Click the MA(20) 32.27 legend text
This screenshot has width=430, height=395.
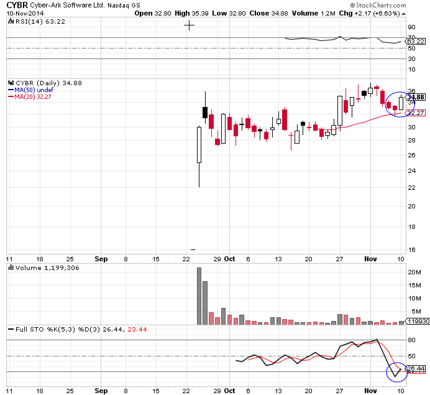[33, 97]
